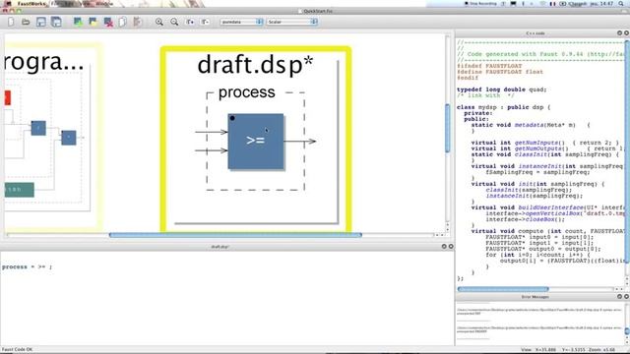The image size is (630, 354).
Task: Click the buildUserInterface code line
Action: coord(548,207)
